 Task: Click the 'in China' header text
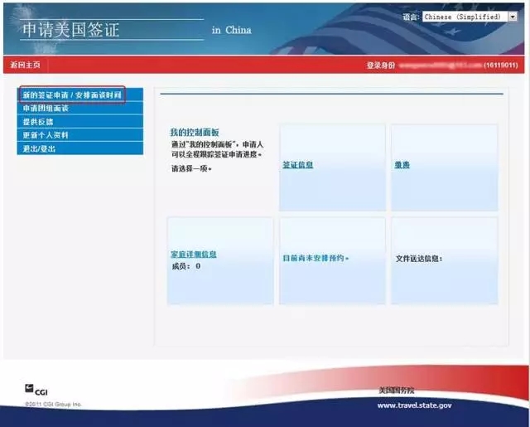pyautogui.click(x=232, y=30)
